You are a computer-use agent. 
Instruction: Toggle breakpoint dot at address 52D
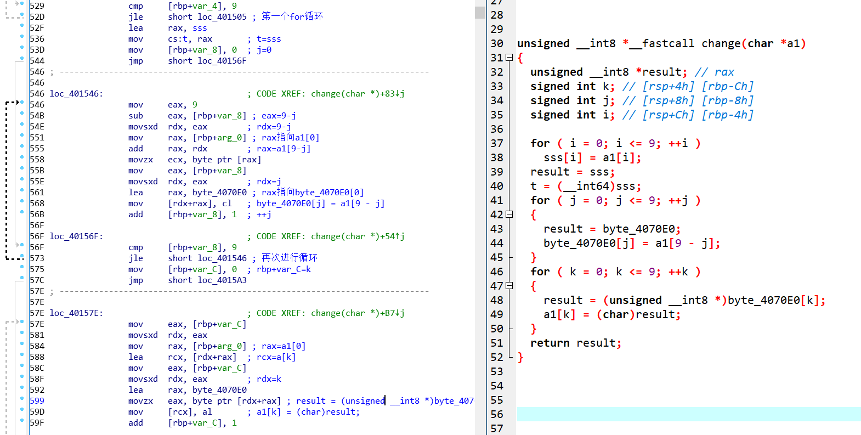[x=22, y=14]
